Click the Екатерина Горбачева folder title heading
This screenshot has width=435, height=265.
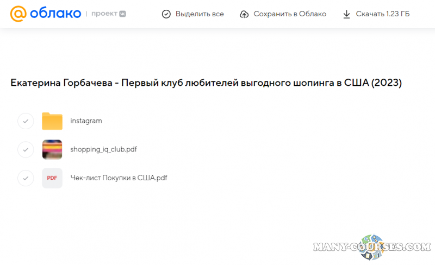click(x=206, y=83)
